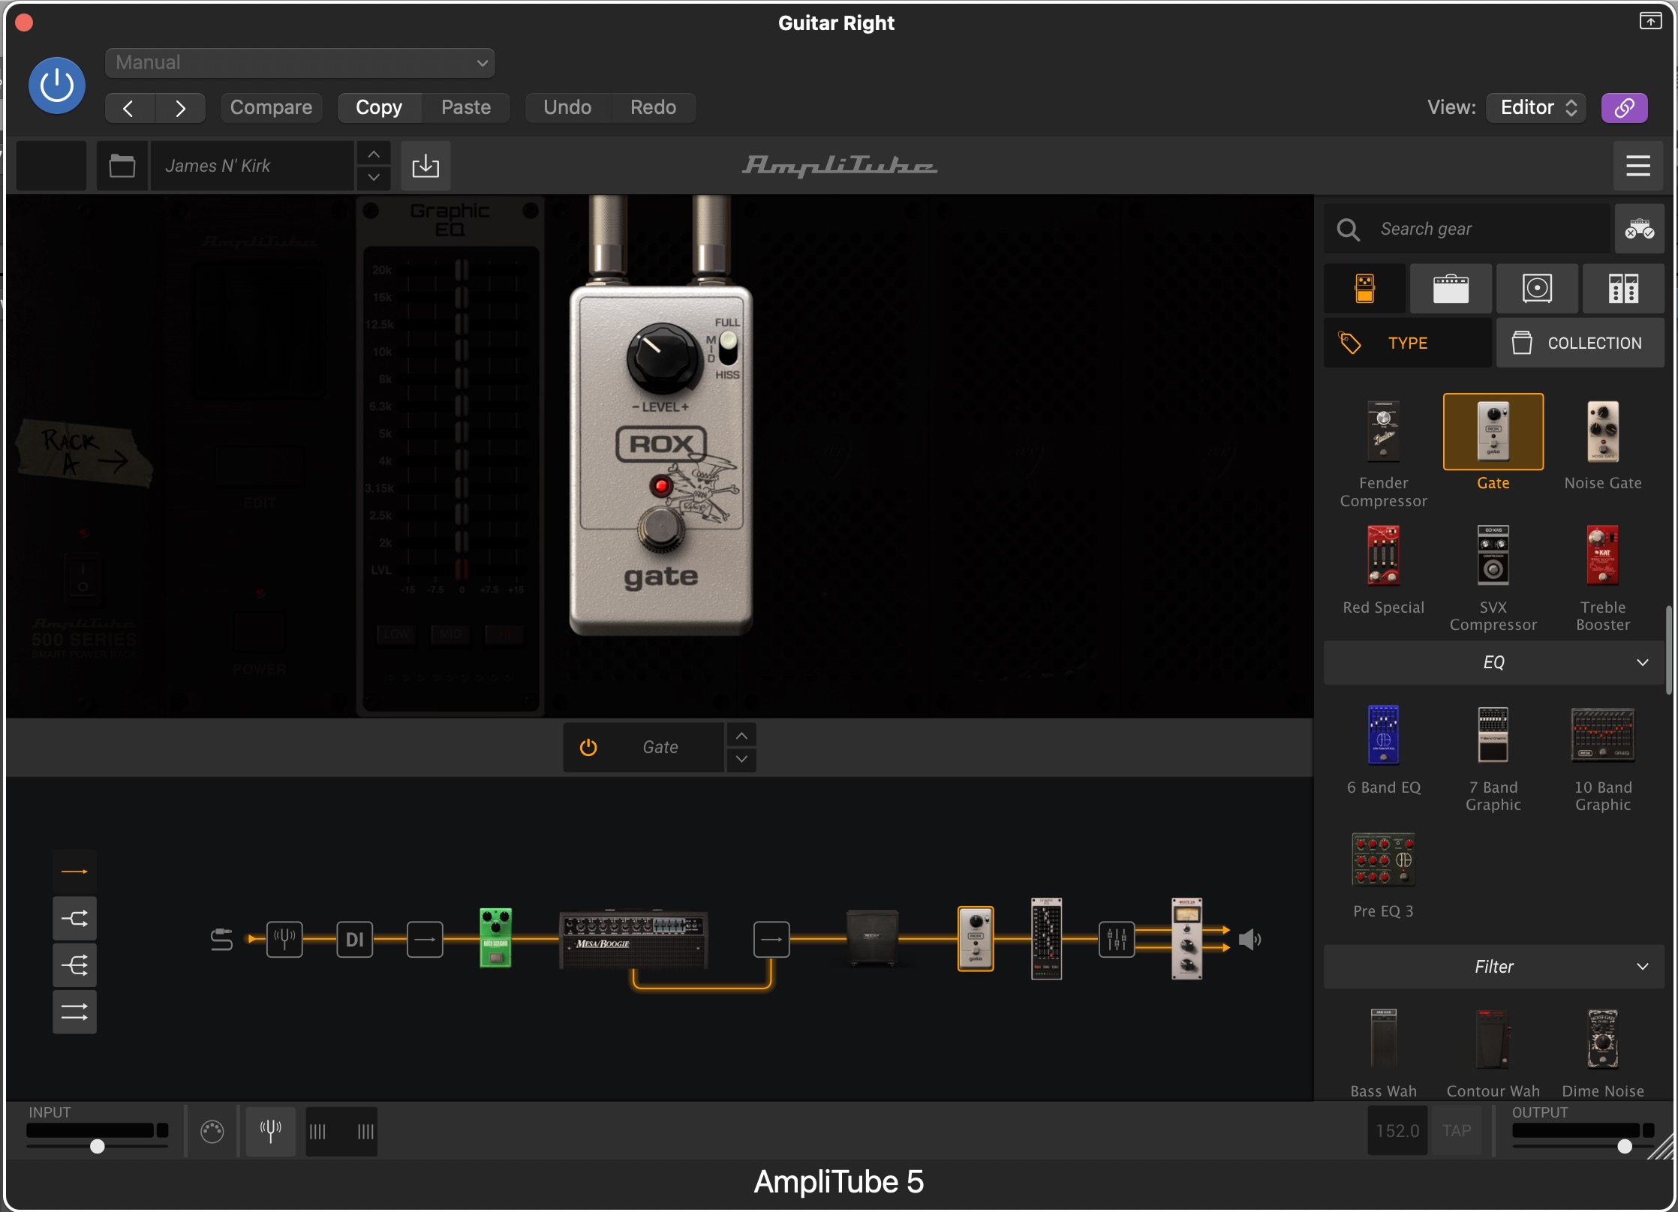Open the Custom Shop cart icon
The image size is (1678, 1212).
1640,229
